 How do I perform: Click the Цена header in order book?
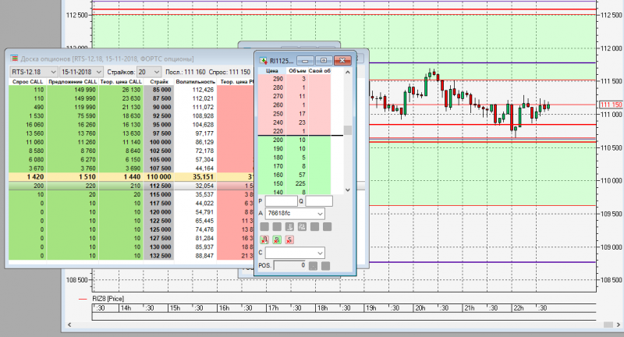point(271,71)
